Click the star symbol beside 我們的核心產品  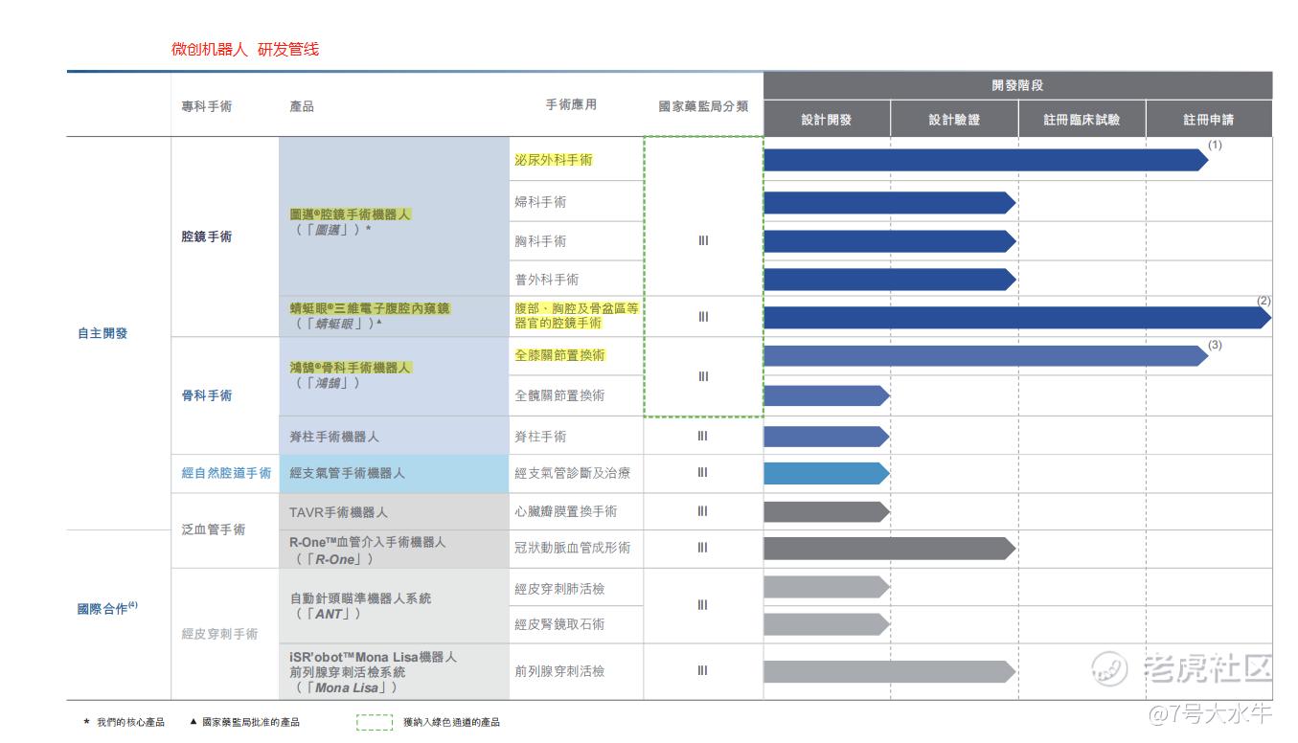pos(86,723)
